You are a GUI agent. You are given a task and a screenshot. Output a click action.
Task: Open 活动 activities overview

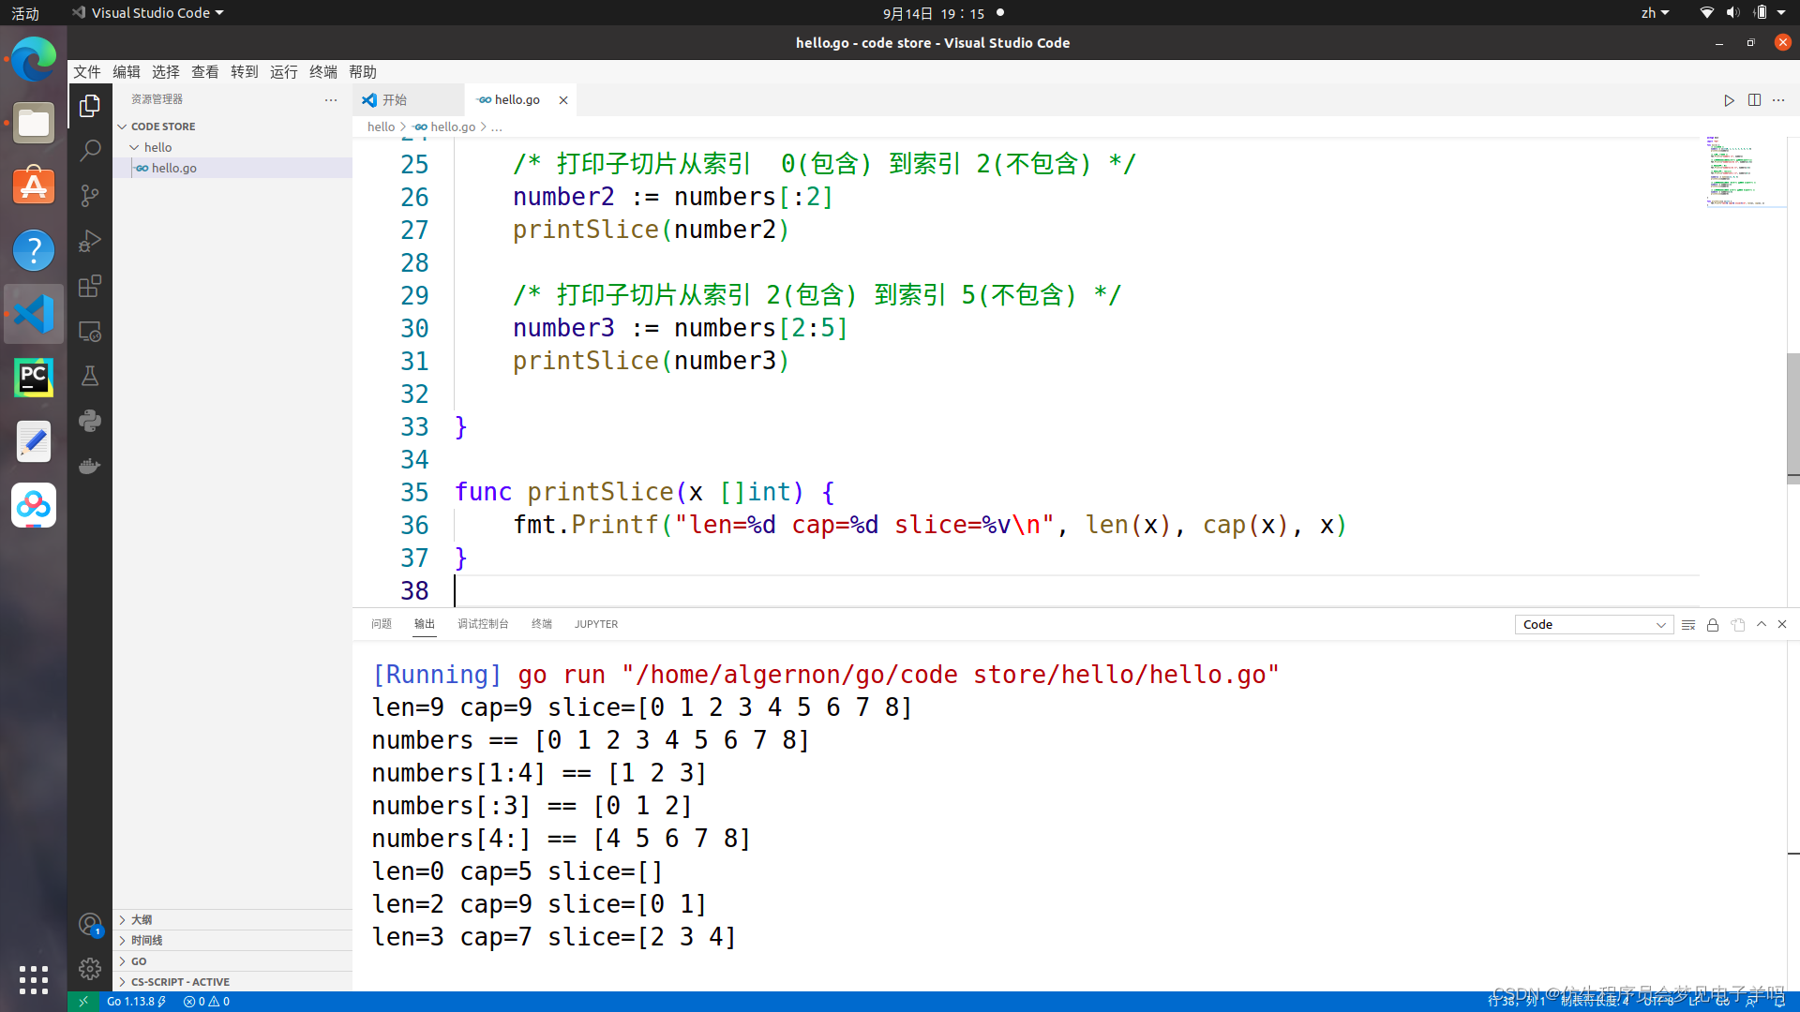[x=25, y=13]
